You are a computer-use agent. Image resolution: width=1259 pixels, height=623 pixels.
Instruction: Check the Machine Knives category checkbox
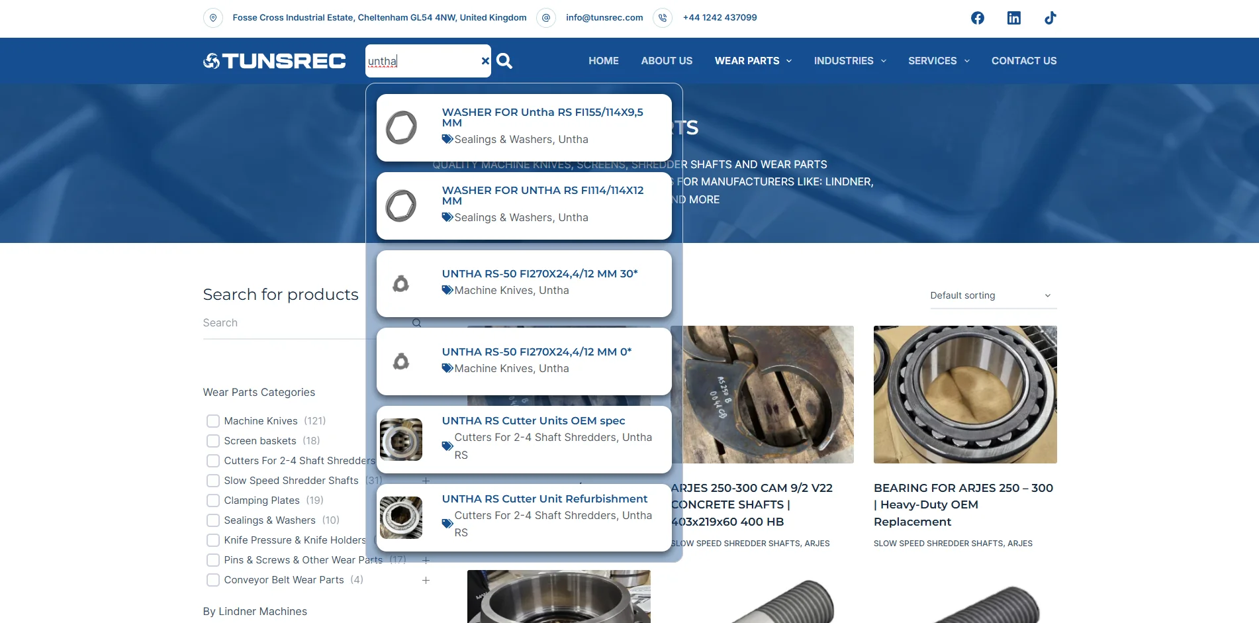[x=213, y=421]
